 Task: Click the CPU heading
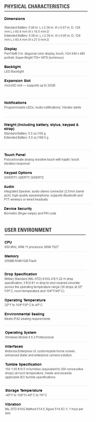click(8, 242)
